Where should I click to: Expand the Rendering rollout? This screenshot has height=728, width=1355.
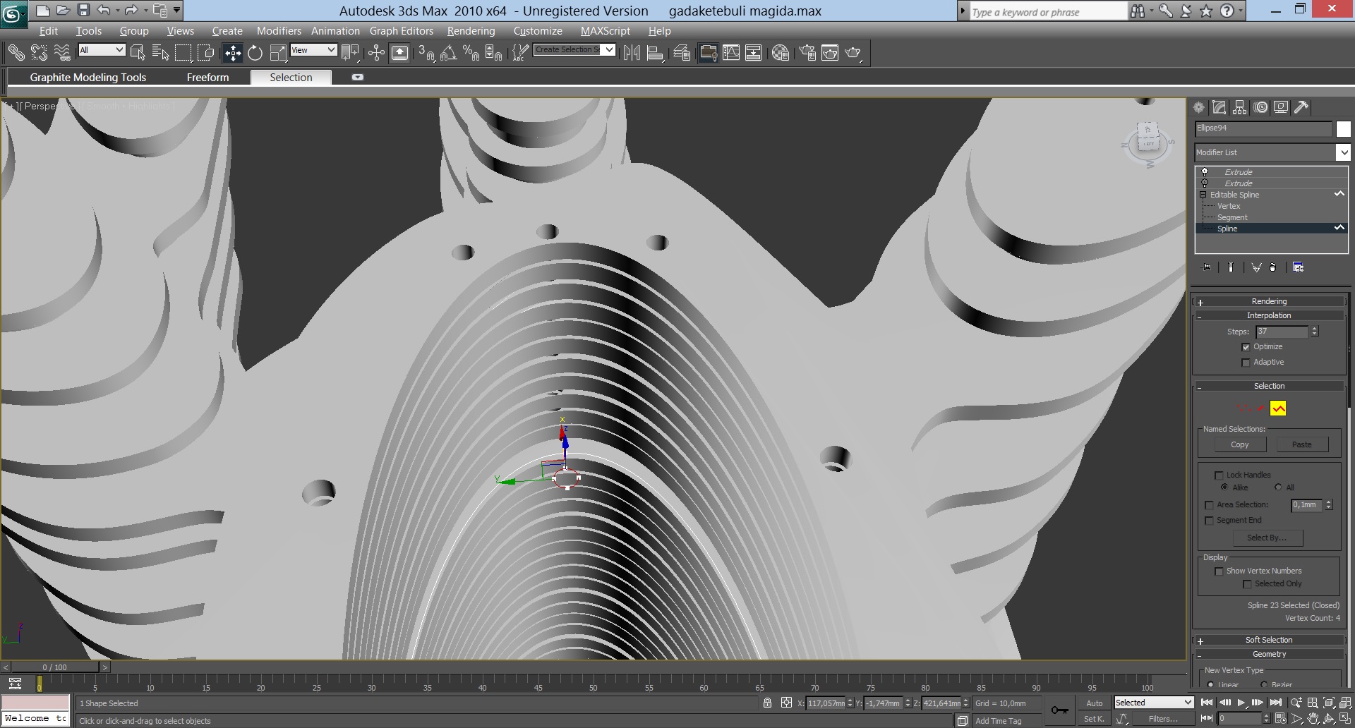pyautogui.click(x=1269, y=301)
